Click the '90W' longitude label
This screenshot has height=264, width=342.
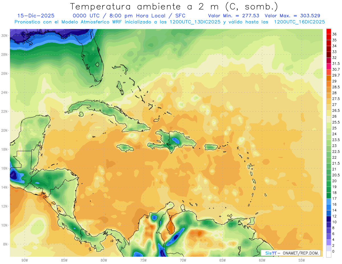(25, 260)
